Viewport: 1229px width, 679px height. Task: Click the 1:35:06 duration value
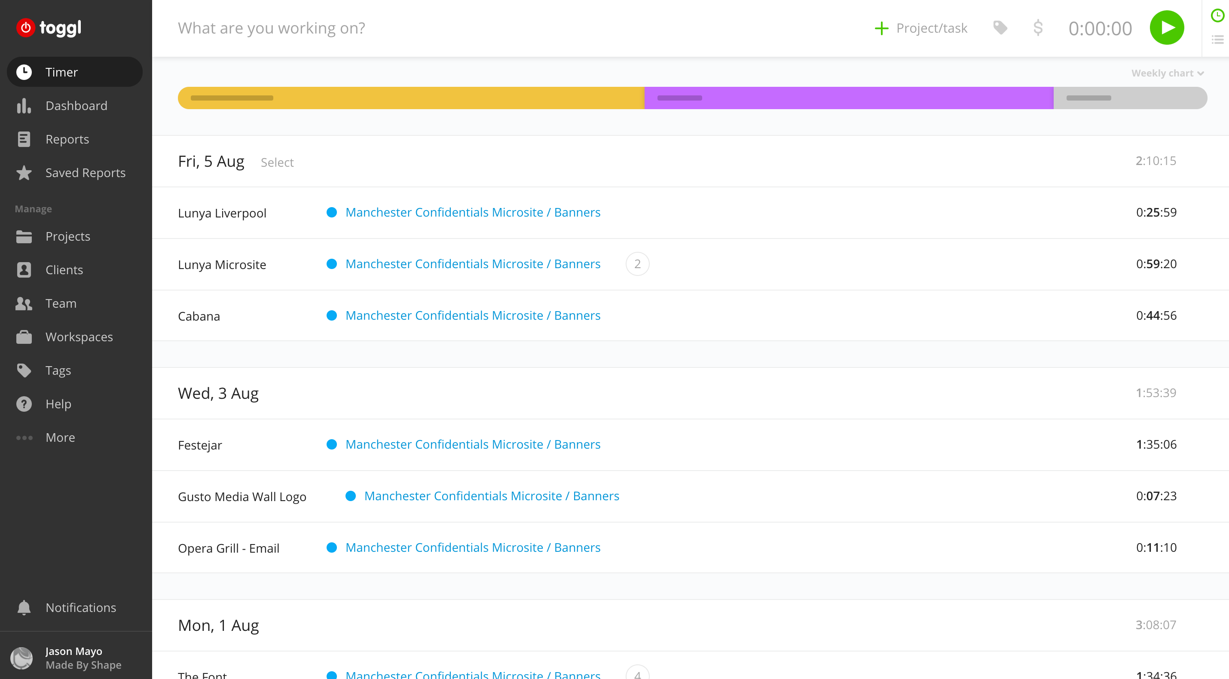(1156, 444)
